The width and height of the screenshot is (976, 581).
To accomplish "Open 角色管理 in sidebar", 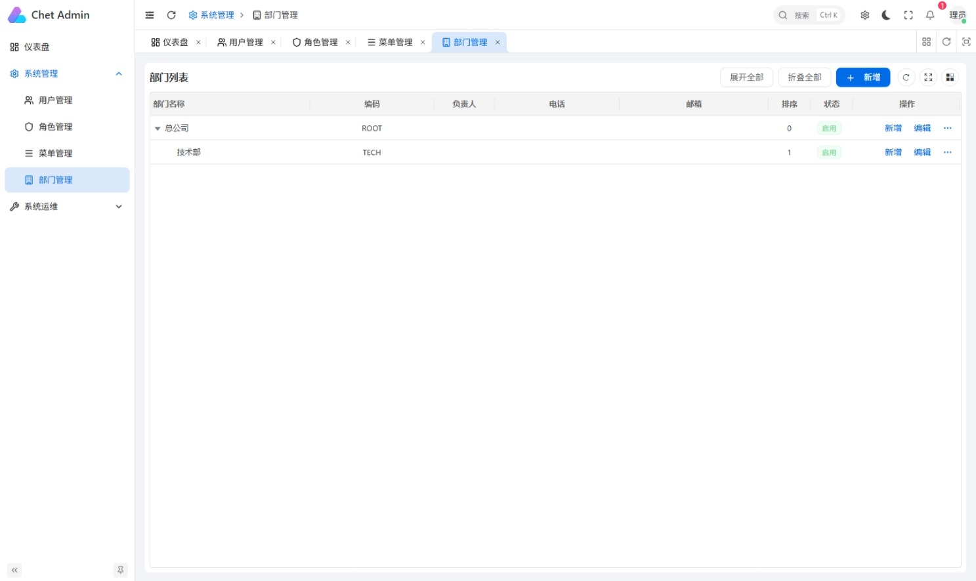I will [67, 127].
